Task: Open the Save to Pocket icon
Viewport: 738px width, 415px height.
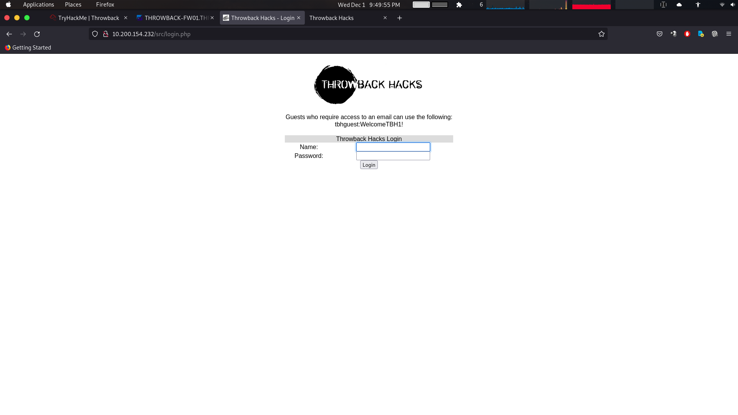Action: pyautogui.click(x=660, y=34)
